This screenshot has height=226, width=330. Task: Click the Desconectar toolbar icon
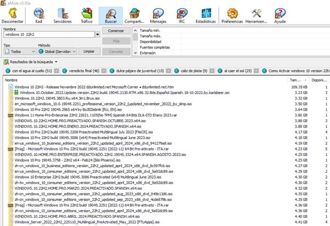coord(13,16)
